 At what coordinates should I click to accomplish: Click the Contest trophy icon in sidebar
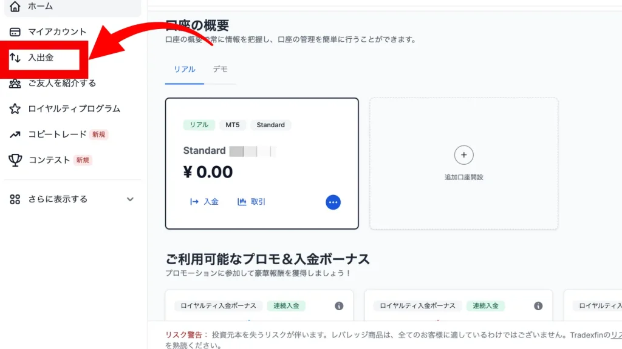[x=15, y=159]
